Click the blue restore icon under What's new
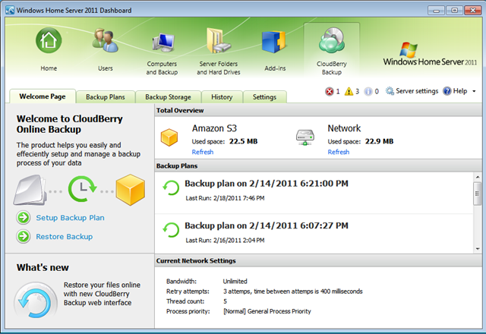Image resolution: width=486 pixels, height=334 pixels. (x=36, y=300)
